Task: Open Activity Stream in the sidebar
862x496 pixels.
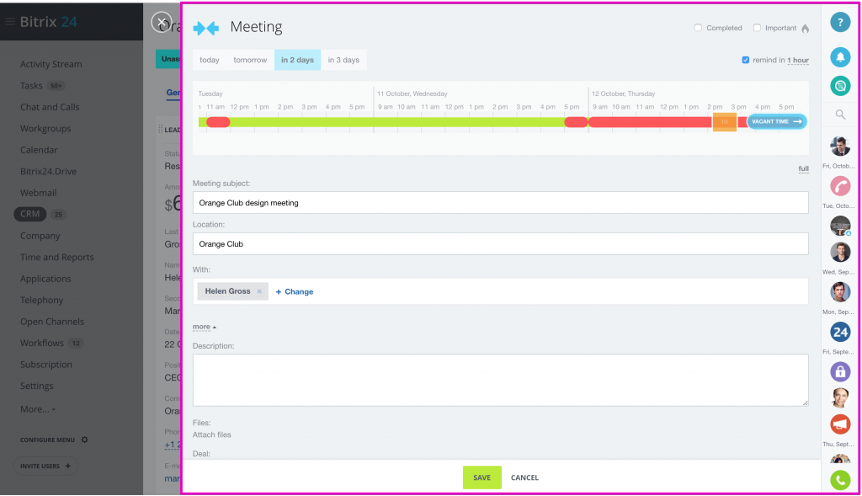Action: pyautogui.click(x=51, y=64)
